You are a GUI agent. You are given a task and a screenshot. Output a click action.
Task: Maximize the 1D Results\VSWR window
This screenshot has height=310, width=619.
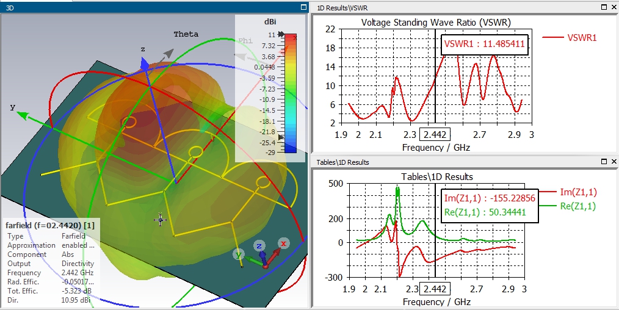(x=604, y=7)
